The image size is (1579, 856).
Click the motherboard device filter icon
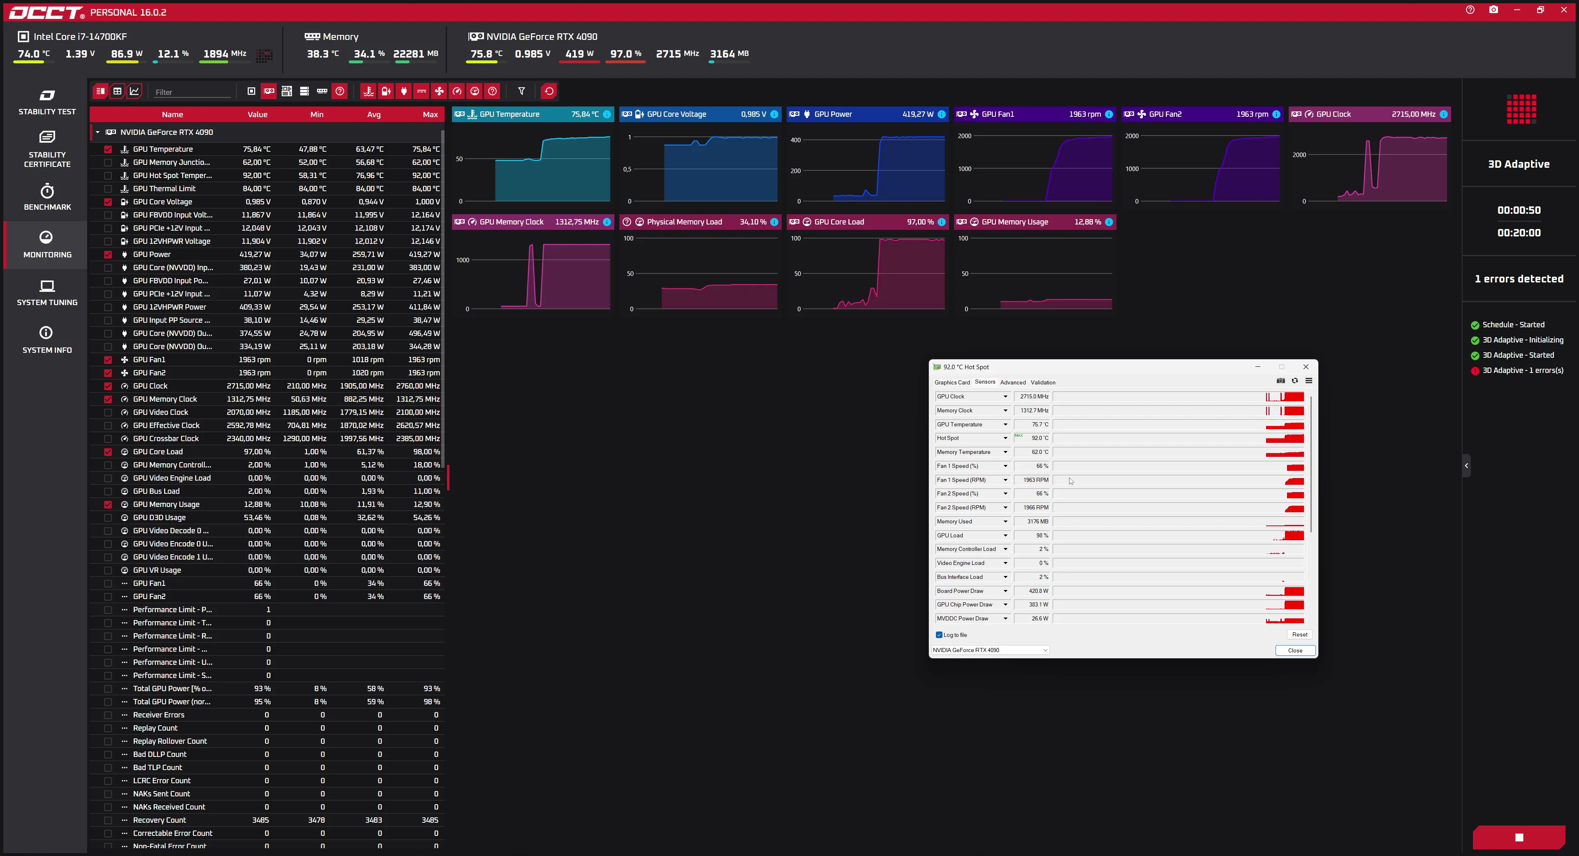[x=287, y=91]
